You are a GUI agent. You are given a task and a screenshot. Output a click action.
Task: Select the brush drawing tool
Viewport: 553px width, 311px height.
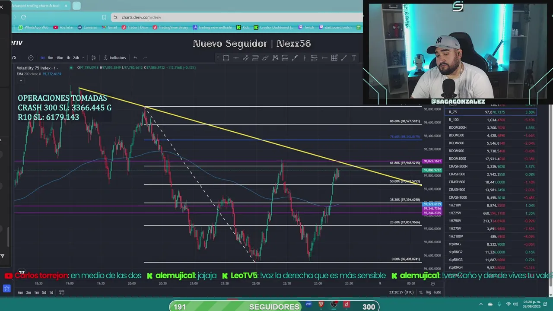point(265,57)
